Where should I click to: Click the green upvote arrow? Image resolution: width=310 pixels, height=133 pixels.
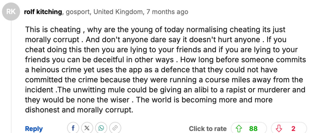click(239, 129)
